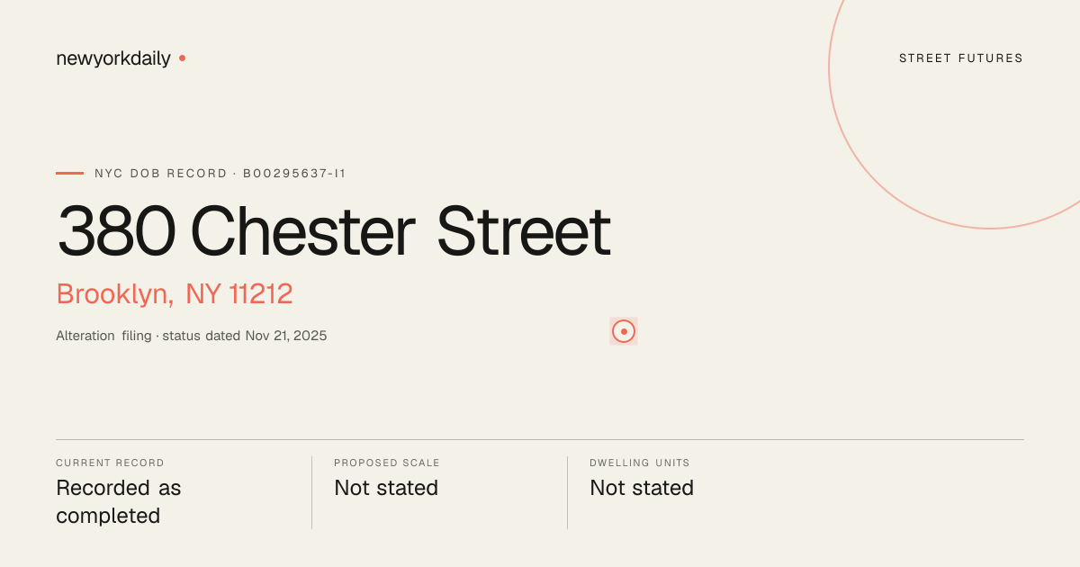Viewport: 1080px width, 567px height.
Task: Click the 380 Chester Street headline
Action: pyautogui.click(x=334, y=232)
